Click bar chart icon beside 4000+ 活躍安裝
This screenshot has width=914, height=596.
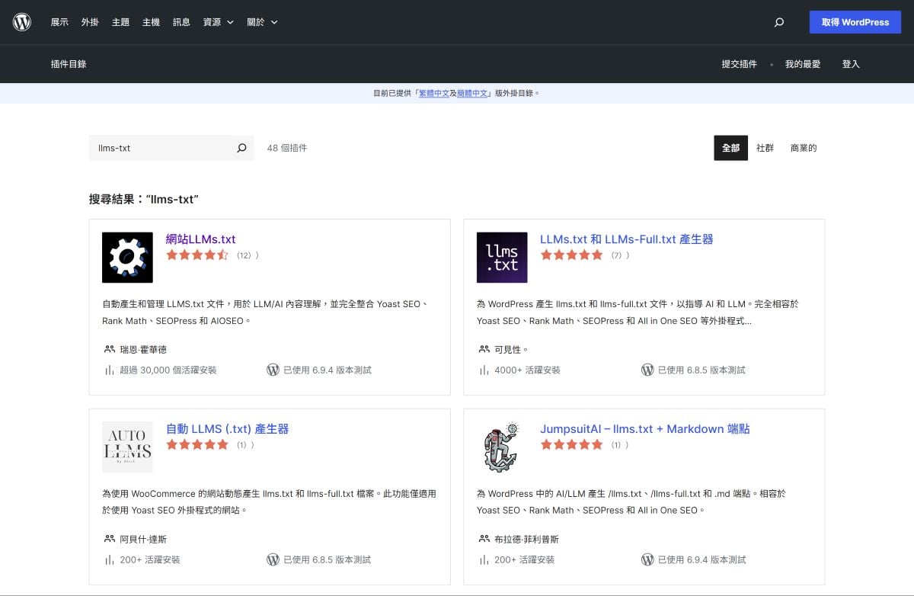click(484, 370)
